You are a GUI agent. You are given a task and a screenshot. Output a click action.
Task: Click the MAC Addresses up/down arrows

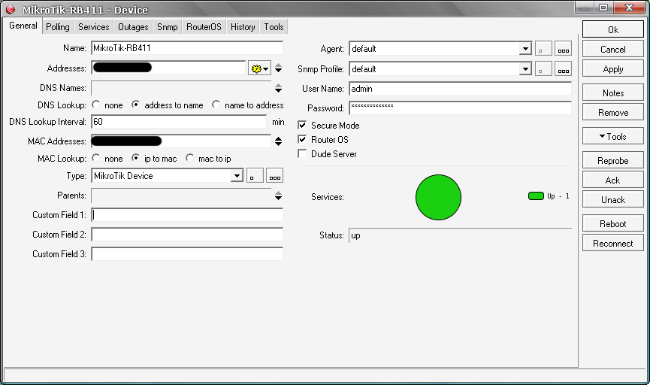[279, 141]
